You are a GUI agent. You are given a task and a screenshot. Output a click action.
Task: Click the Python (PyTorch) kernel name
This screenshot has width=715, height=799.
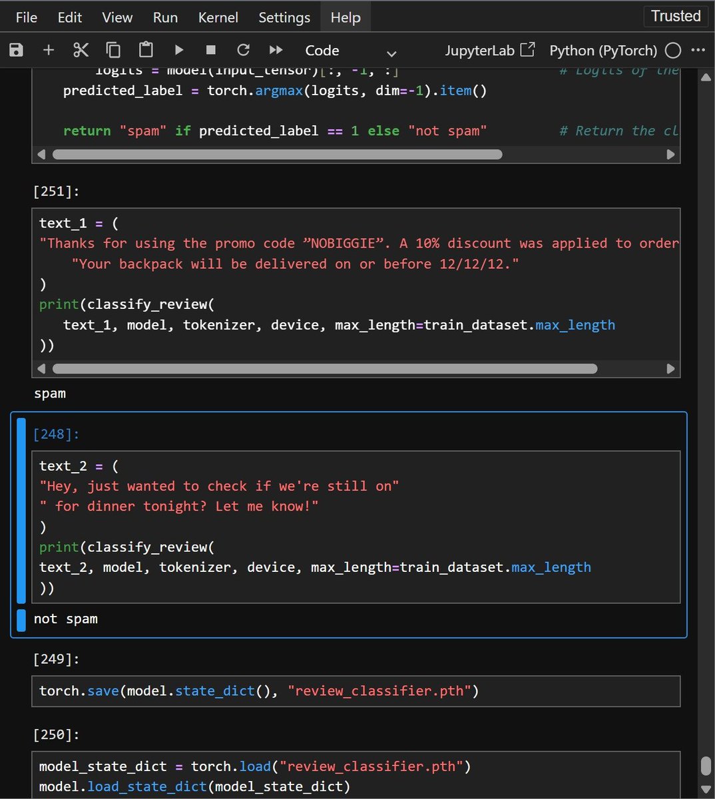click(x=603, y=50)
